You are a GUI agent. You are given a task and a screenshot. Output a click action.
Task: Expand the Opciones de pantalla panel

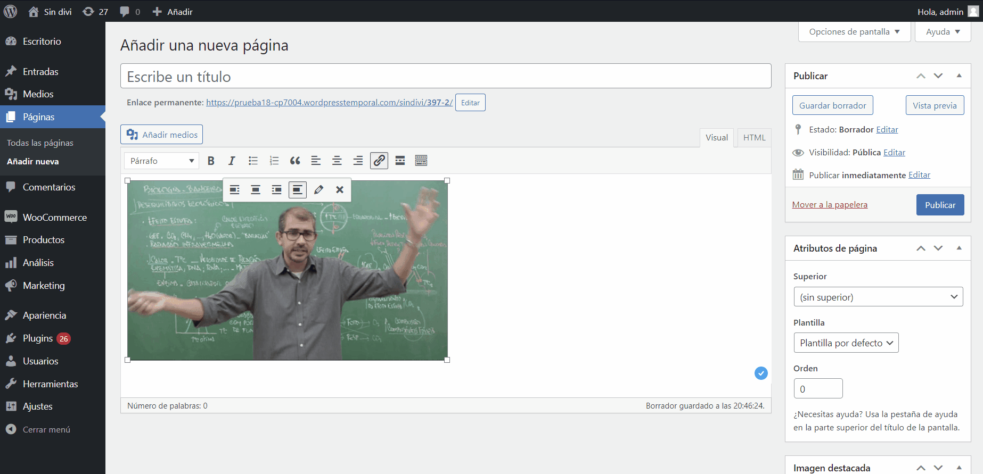(854, 32)
